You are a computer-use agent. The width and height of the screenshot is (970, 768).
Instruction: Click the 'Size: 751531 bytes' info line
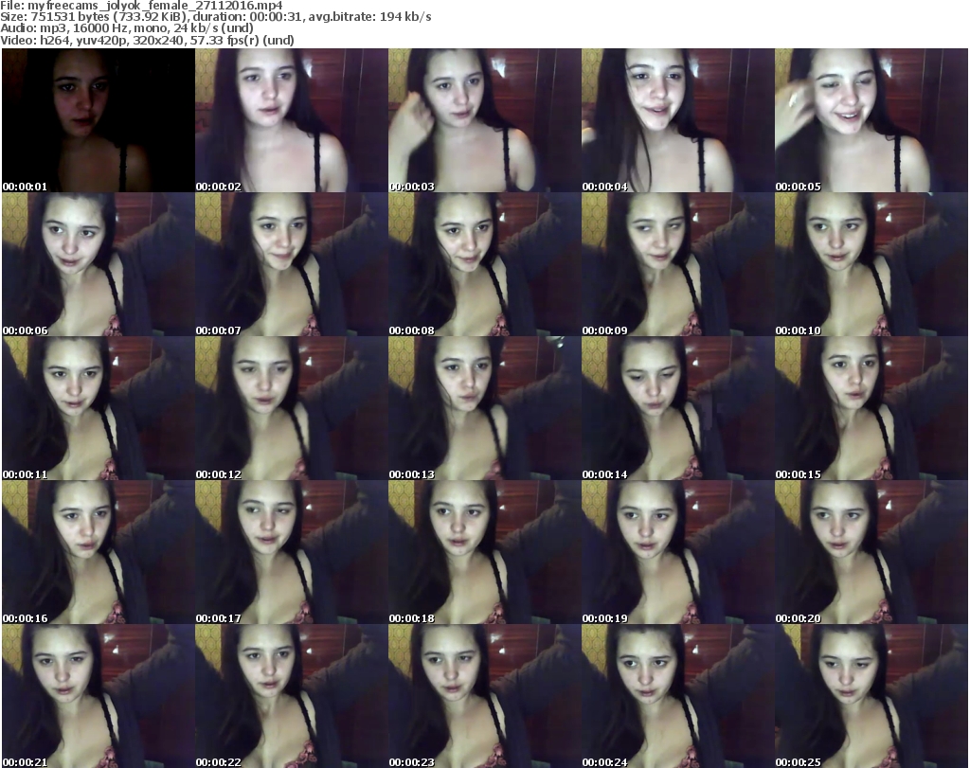(216, 17)
